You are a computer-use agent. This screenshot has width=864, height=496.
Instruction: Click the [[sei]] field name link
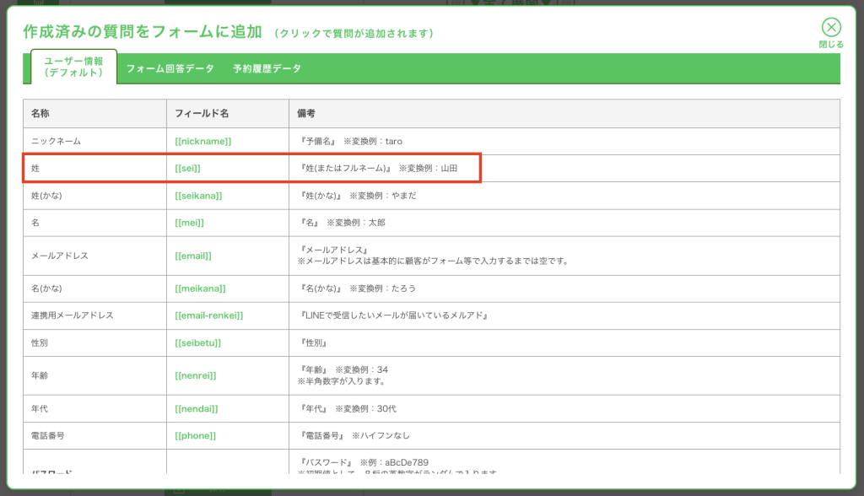click(x=187, y=169)
